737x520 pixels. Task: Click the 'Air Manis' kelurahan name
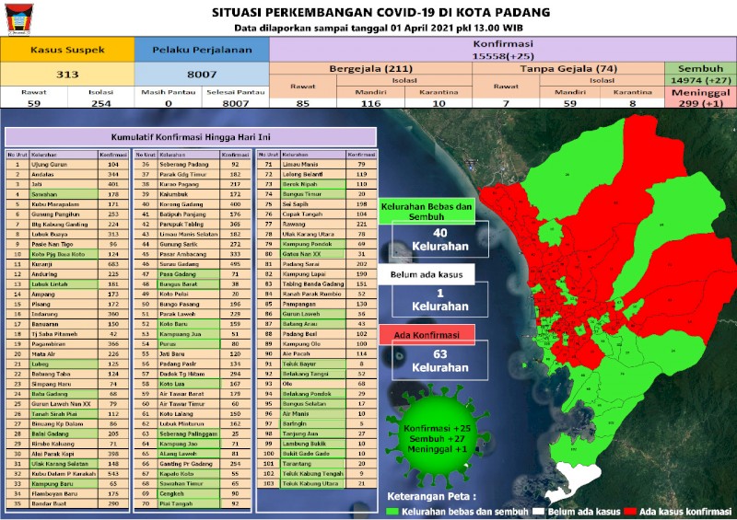tap(296, 414)
